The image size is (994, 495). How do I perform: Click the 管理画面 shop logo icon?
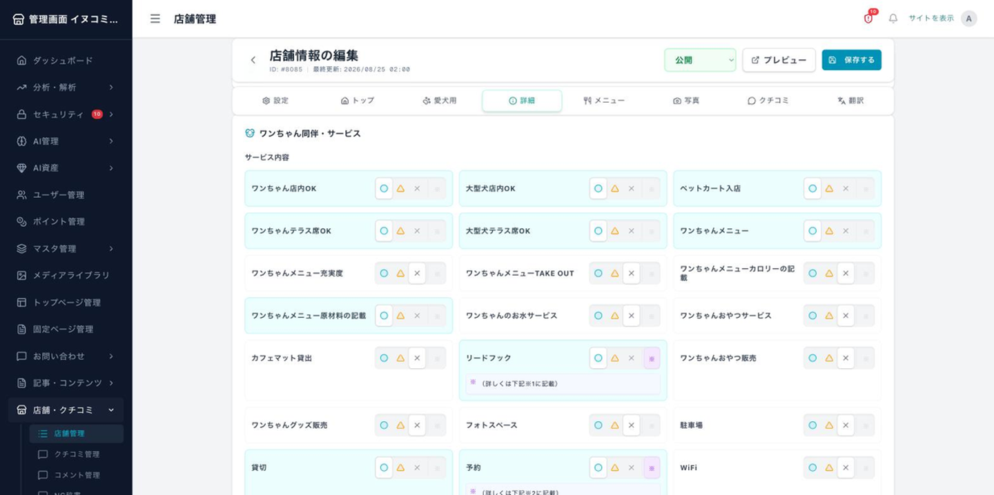click(x=19, y=19)
